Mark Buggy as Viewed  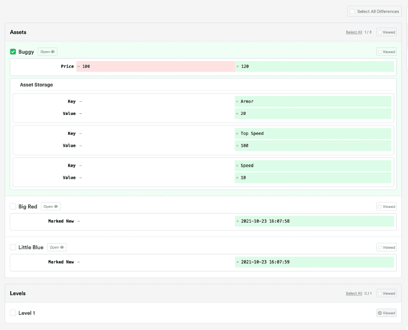(387, 52)
